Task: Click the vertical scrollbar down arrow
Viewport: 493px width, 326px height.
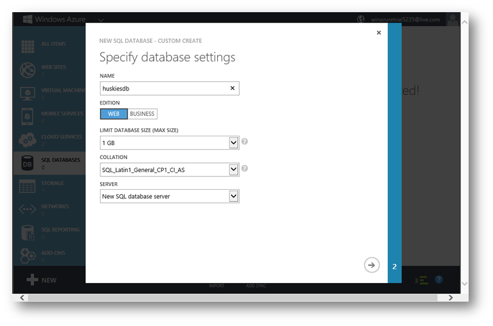Action: pyautogui.click(x=465, y=284)
